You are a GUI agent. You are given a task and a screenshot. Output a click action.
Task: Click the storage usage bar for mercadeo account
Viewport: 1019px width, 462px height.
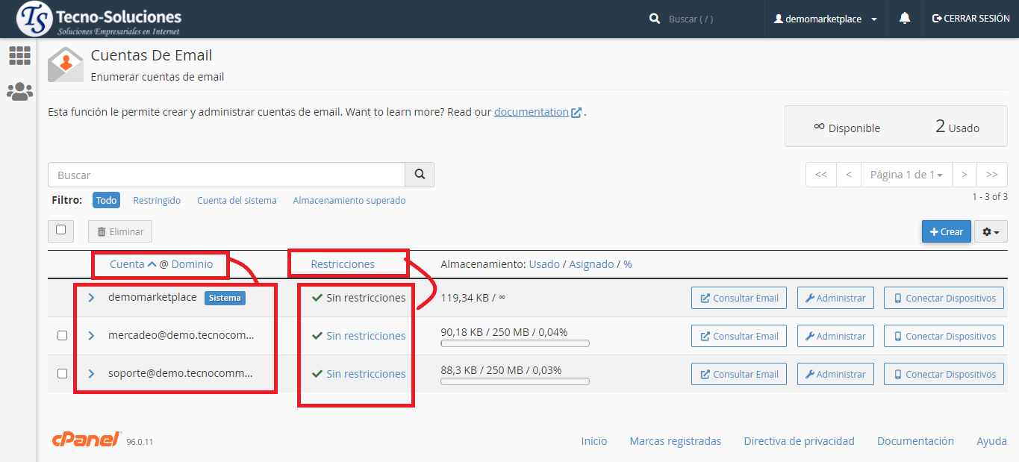click(x=514, y=343)
